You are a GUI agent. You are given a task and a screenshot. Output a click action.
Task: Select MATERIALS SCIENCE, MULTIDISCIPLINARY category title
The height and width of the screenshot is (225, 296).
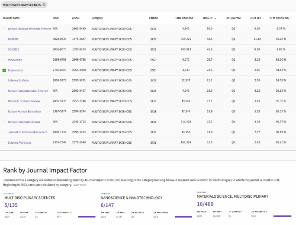click(x=232, y=196)
